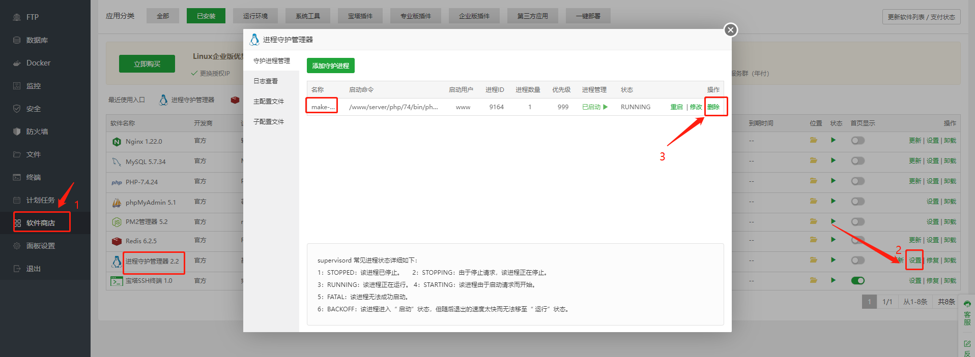The width and height of the screenshot is (975, 357).
Task: Click the green status play icon for MySQL
Action: pyautogui.click(x=833, y=160)
